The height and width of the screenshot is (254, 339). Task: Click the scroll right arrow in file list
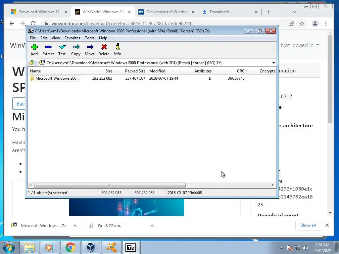[x=273, y=185]
